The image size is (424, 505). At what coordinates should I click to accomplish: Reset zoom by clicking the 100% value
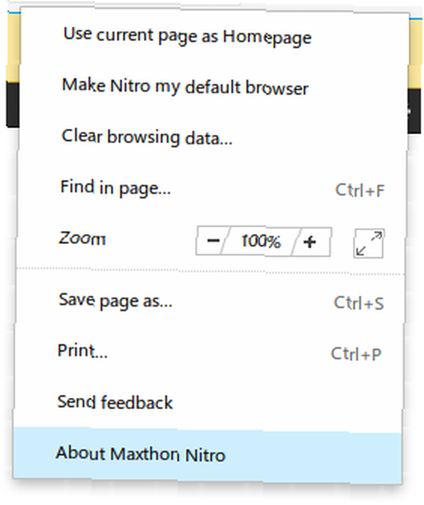pos(261,241)
